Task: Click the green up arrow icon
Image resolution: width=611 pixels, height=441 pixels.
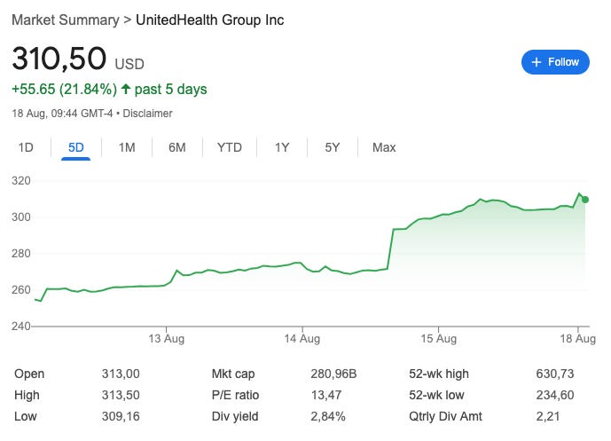Action: pyautogui.click(x=125, y=89)
